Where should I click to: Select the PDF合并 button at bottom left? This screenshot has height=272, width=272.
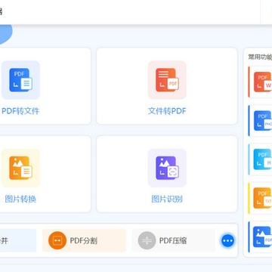[17, 240]
